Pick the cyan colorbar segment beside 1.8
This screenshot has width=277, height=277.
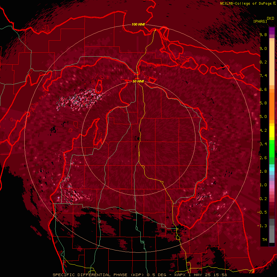(x=272, y=169)
